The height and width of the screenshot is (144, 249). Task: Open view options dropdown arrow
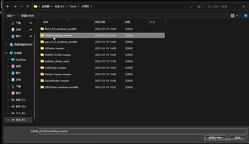pyautogui.click(x=237, y=16)
